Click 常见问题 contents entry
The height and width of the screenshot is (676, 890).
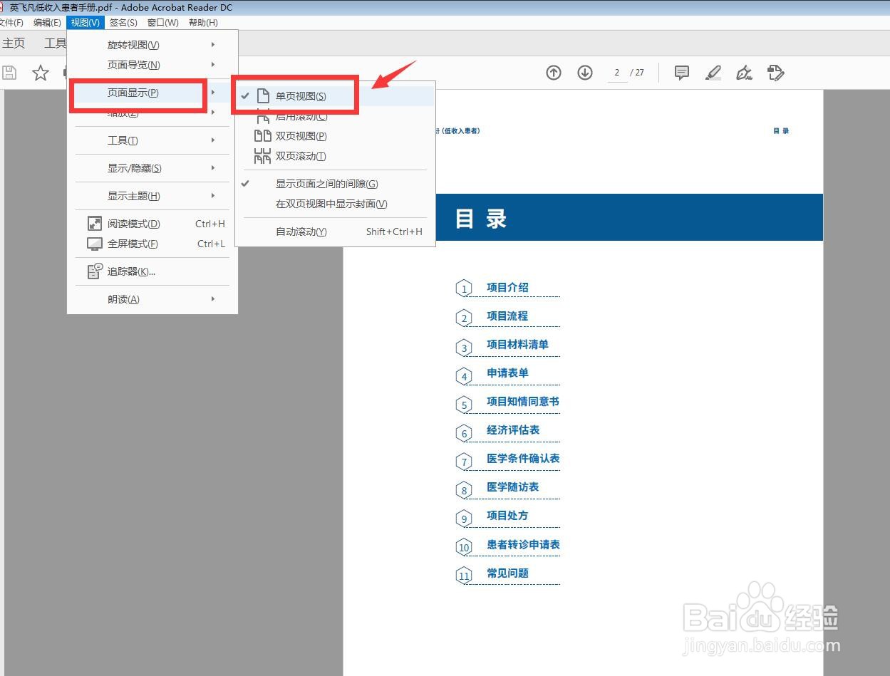tap(507, 573)
